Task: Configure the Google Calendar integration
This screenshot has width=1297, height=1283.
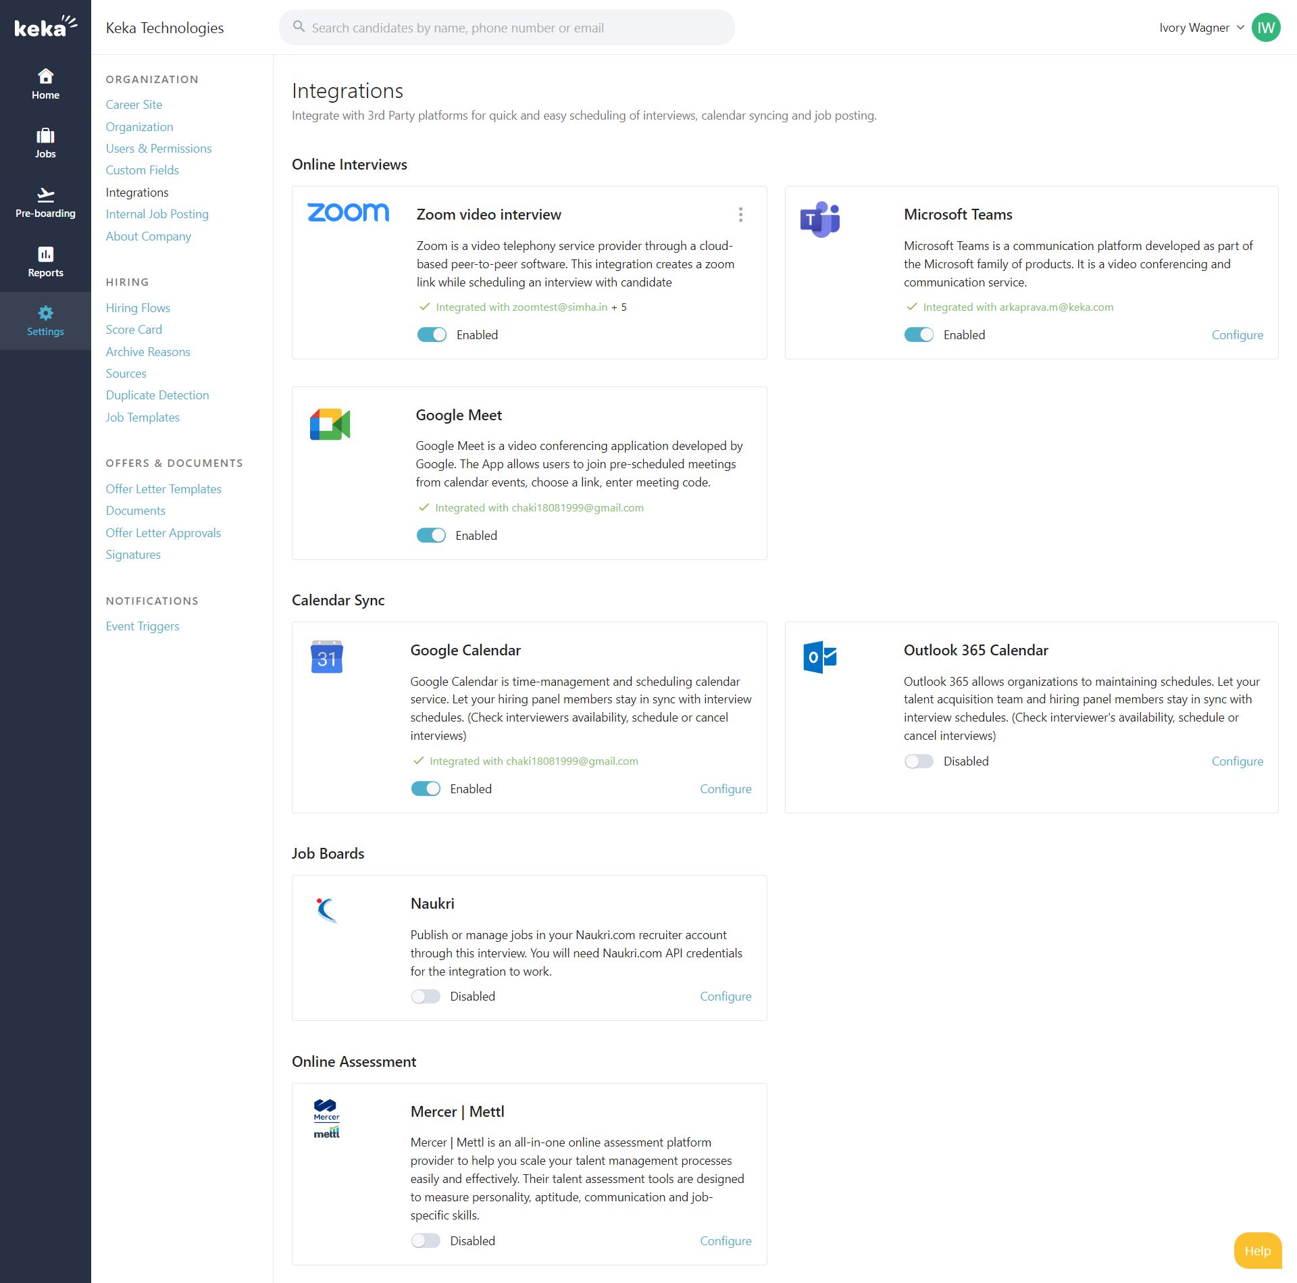Action: [726, 789]
